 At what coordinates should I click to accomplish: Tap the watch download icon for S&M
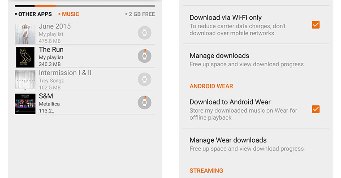(x=144, y=102)
